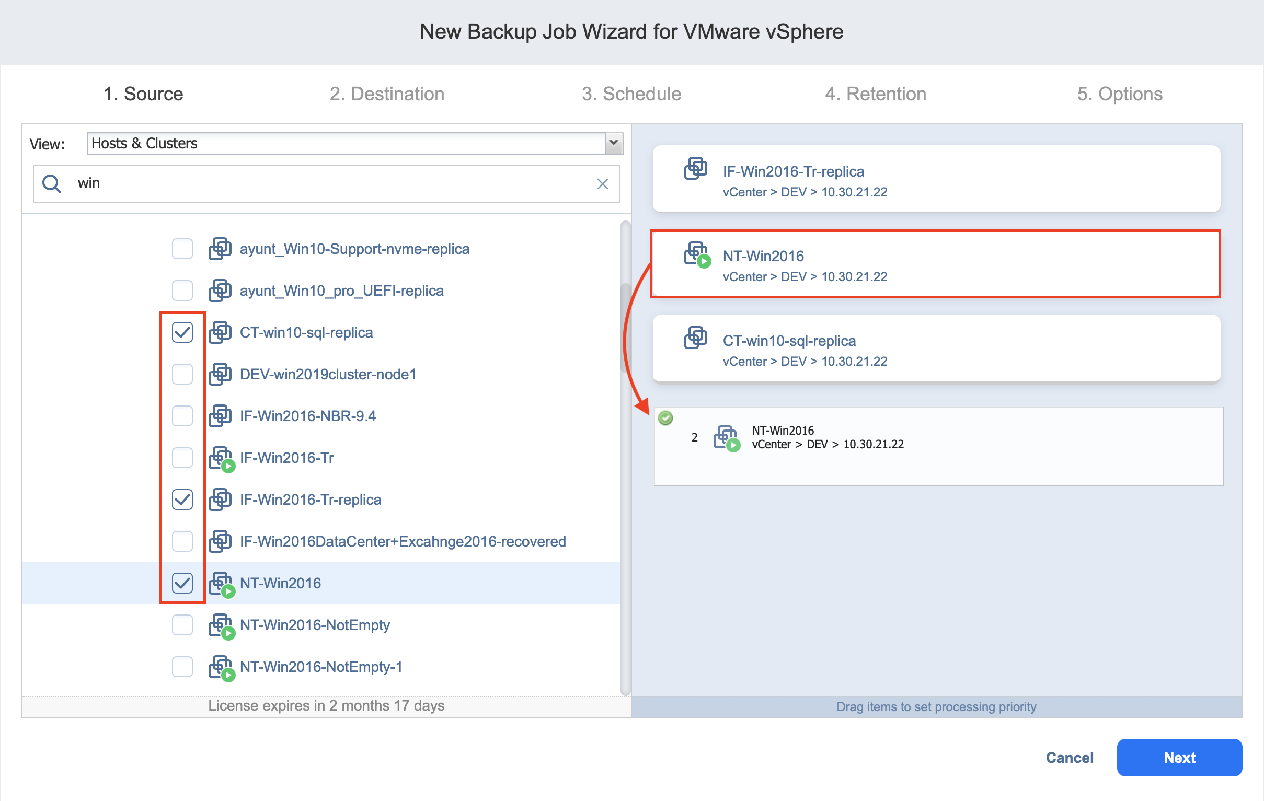Click VM icon in dragged NT-Win2016 item
This screenshot has width=1264, height=801.
pos(727,438)
